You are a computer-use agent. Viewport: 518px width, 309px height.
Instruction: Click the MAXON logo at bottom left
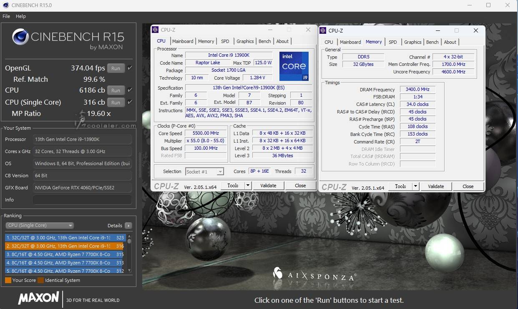(x=38, y=298)
